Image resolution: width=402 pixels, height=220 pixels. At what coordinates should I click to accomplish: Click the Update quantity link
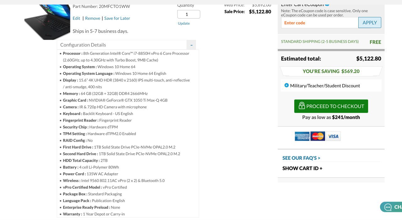pyautogui.click(x=184, y=23)
